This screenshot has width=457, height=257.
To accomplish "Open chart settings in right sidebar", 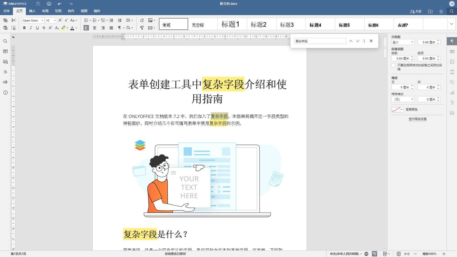I will point(452,92).
